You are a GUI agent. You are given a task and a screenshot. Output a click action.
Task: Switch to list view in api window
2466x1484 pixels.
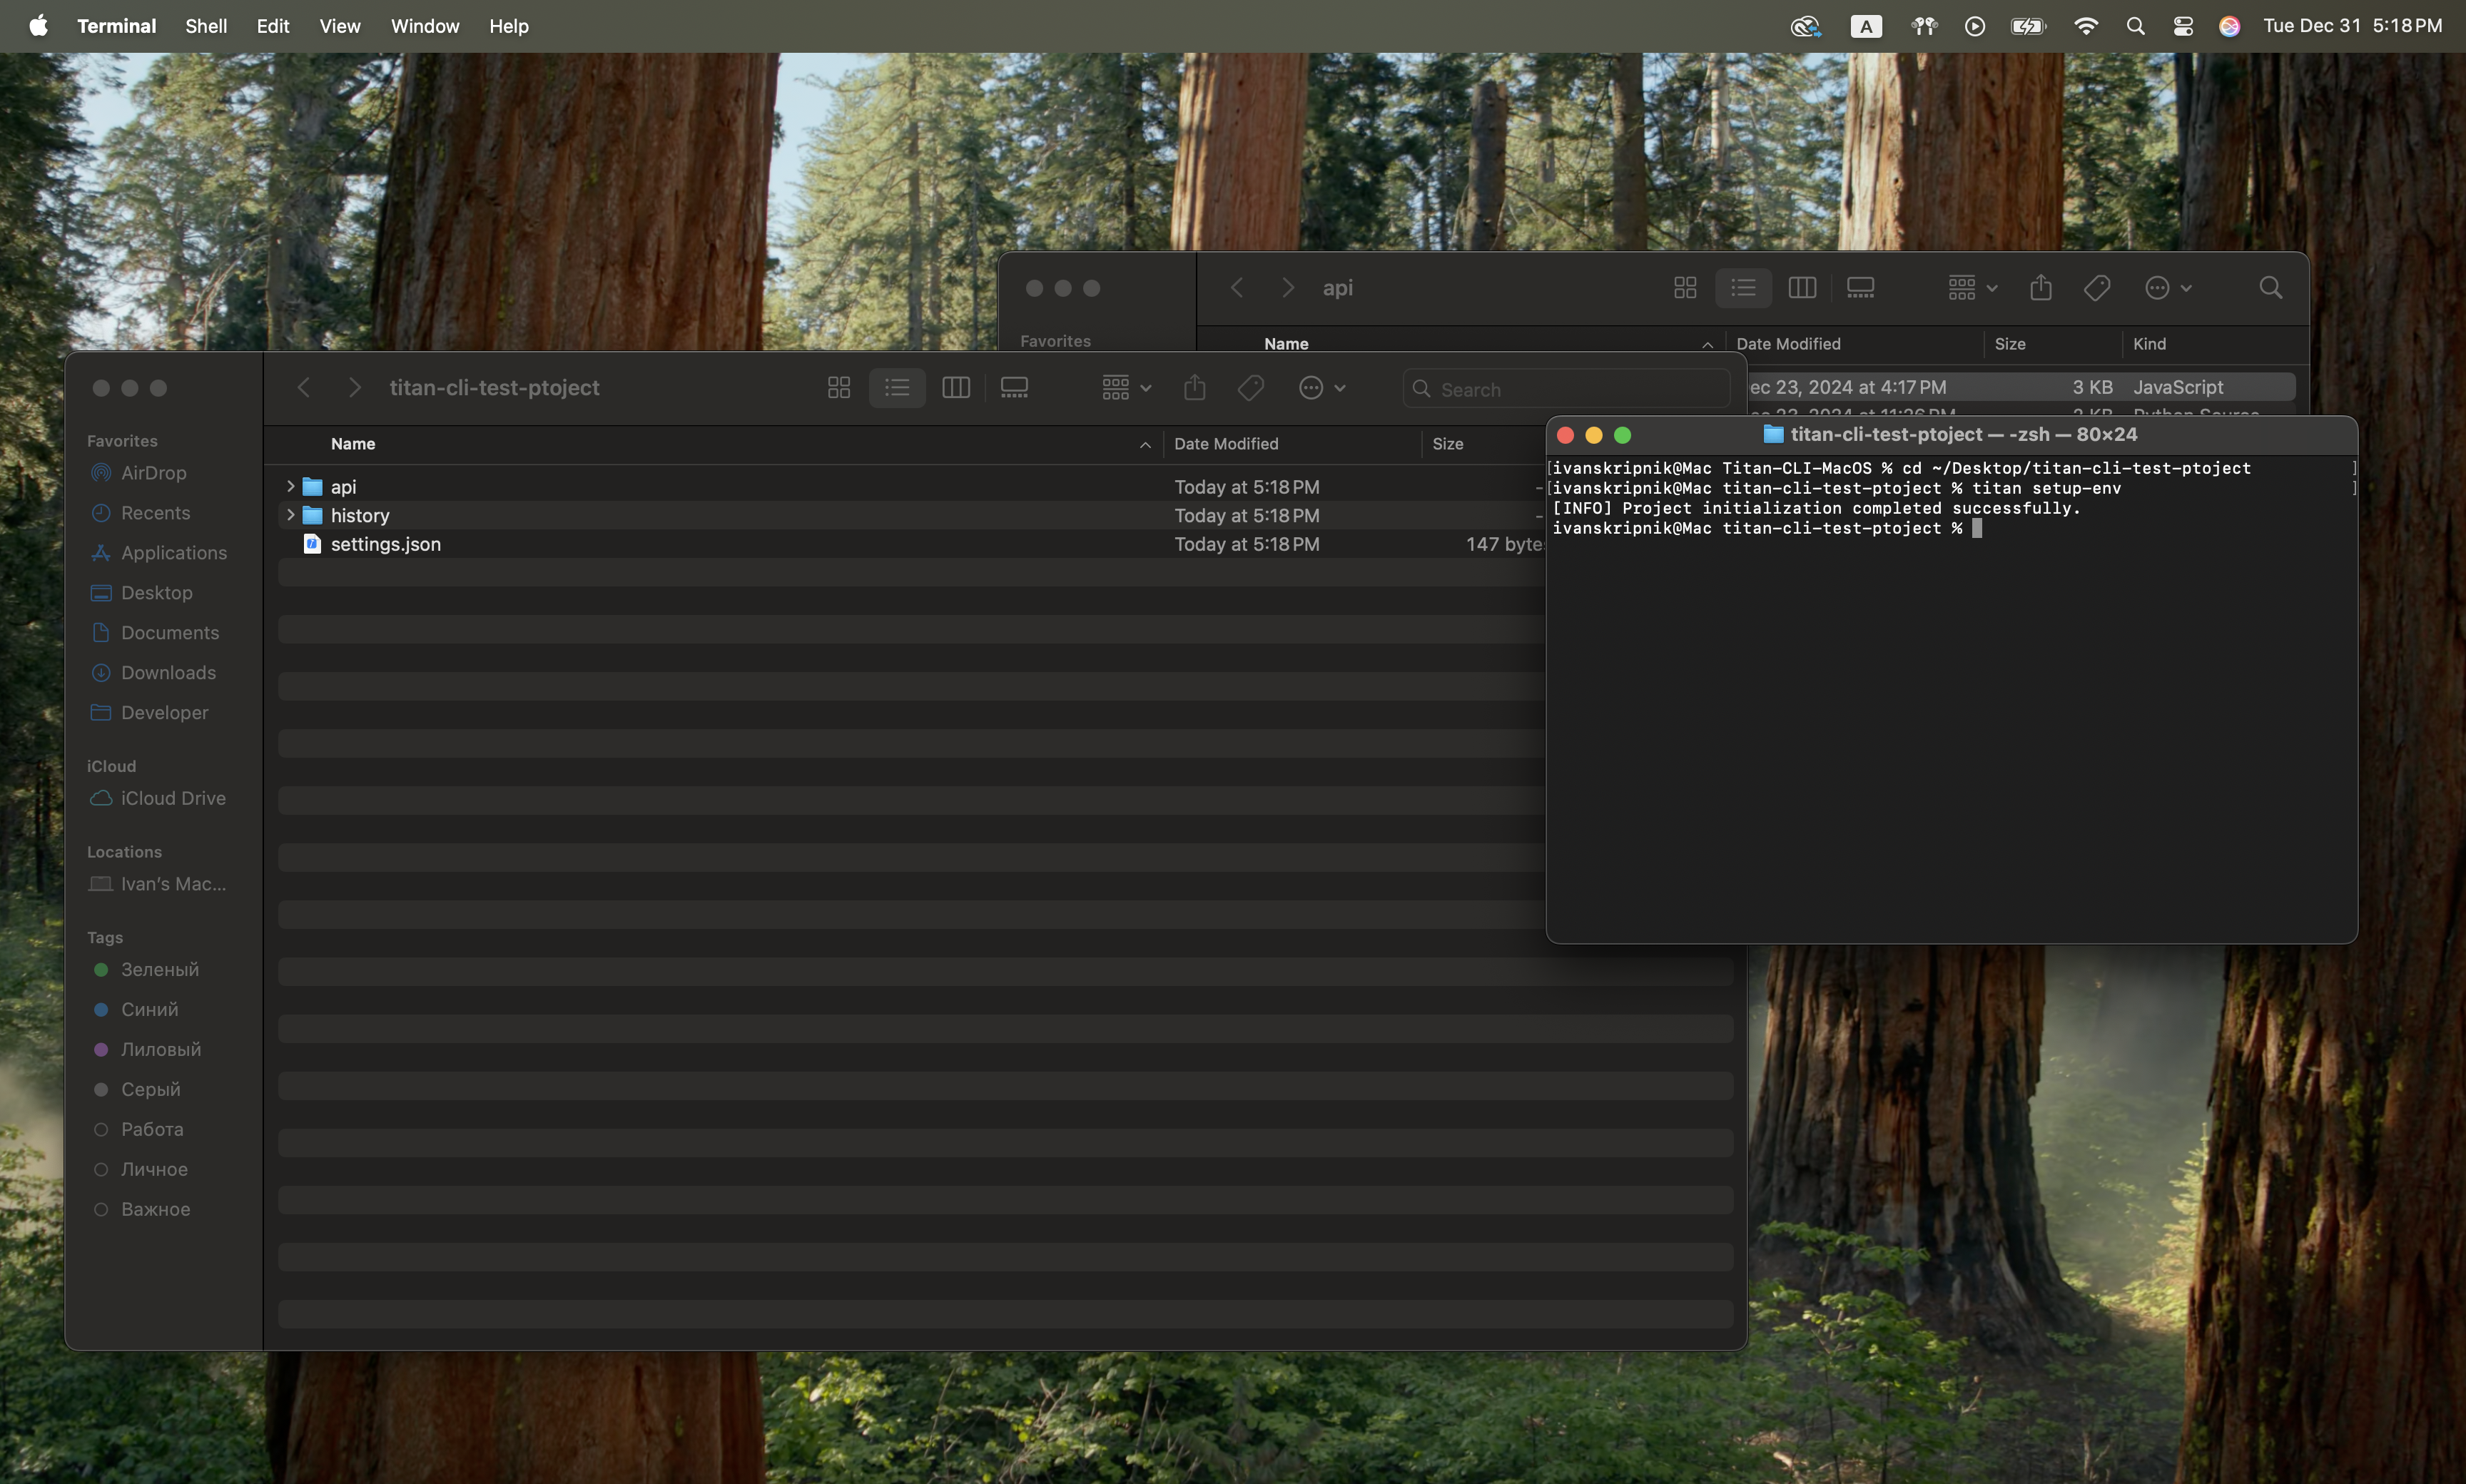tap(1743, 288)
